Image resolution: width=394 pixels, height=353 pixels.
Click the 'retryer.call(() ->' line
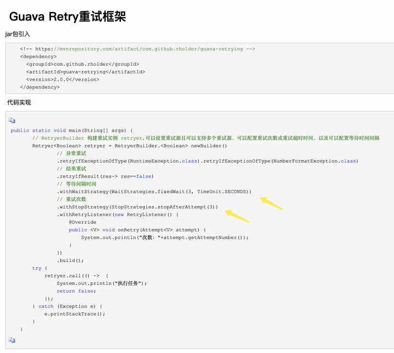pos(76,276)
